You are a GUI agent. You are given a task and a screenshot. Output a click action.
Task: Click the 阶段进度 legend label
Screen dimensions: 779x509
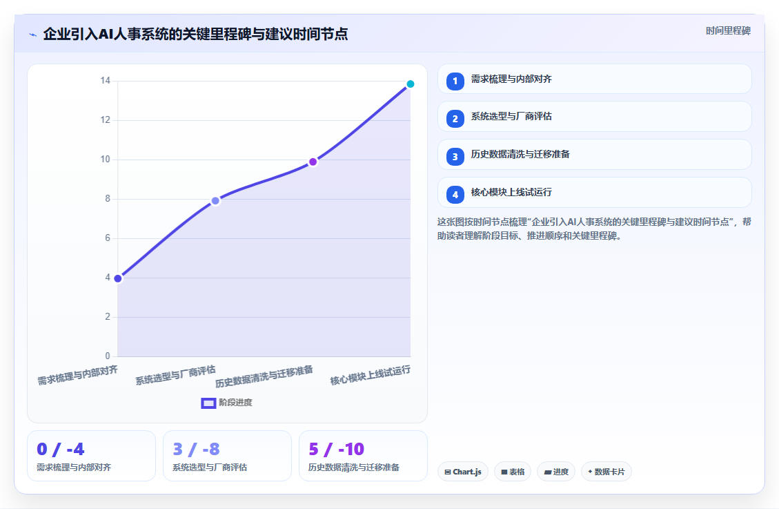click(x=235, y=403)
